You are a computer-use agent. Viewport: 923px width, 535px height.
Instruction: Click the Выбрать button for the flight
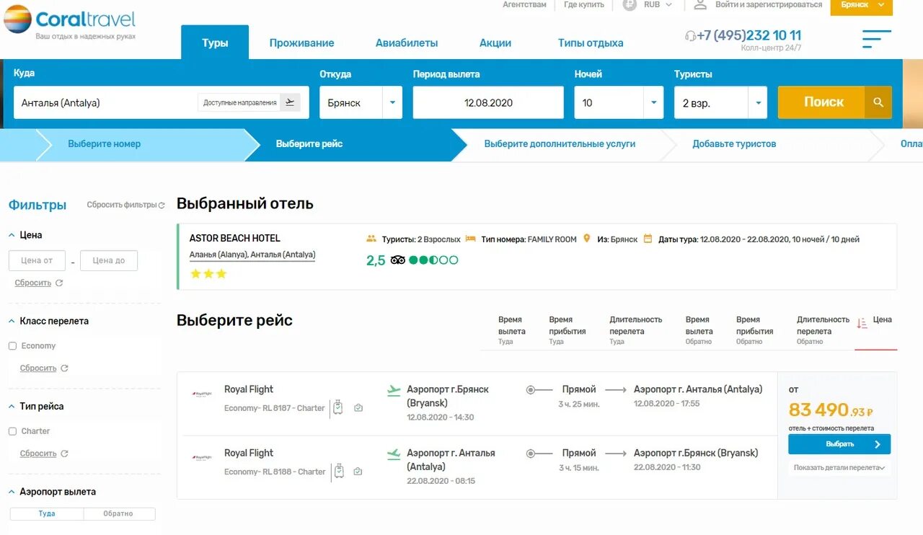(839, 444)
